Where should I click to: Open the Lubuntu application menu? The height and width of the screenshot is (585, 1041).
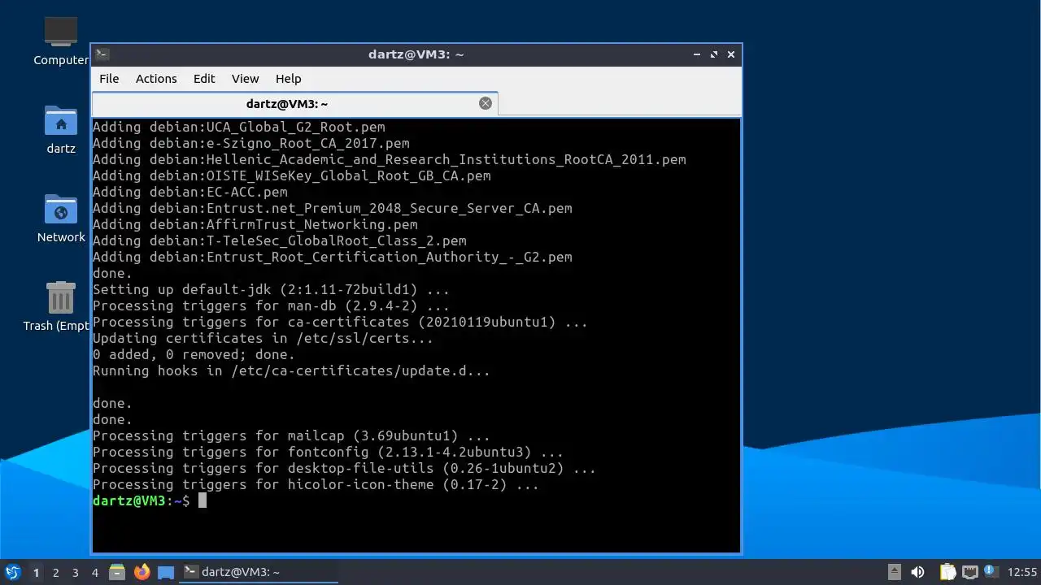coord(12,572)
